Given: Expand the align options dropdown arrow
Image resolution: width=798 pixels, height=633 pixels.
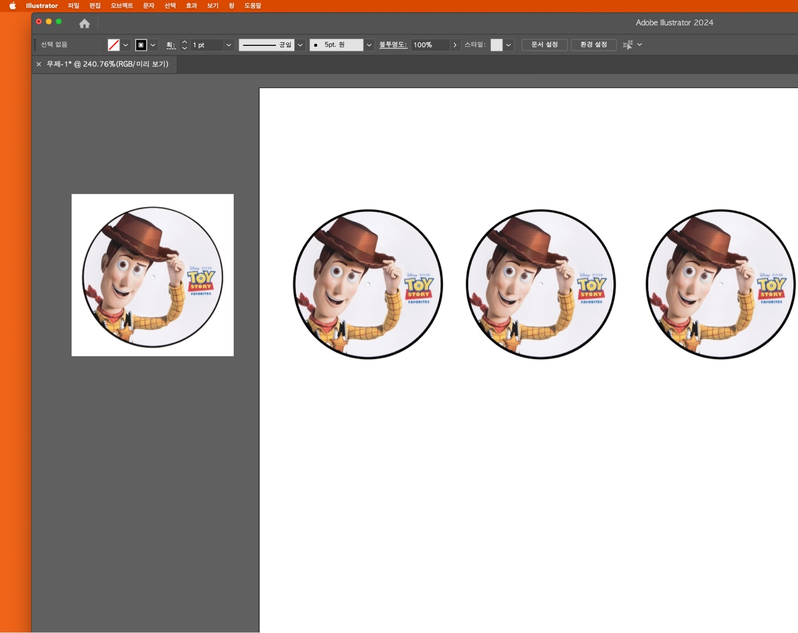Looking at the screenshot, I should coord(640,44).
